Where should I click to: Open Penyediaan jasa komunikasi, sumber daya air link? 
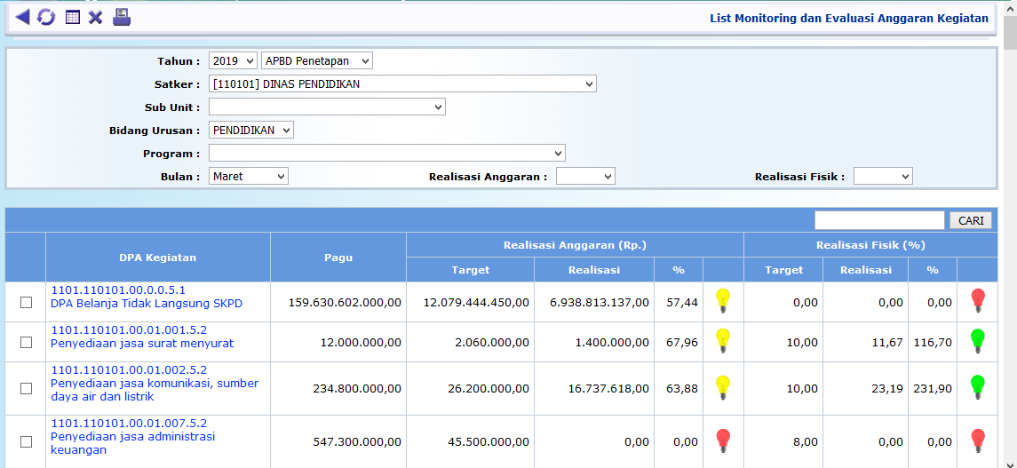pyautogui.click(x=155, y=390)
